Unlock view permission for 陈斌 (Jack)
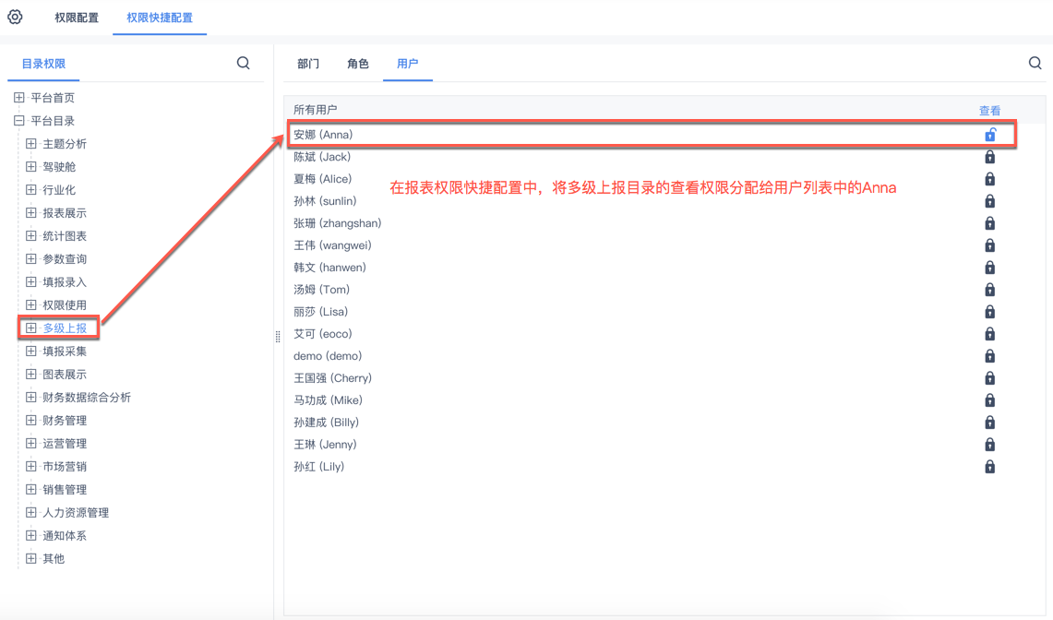1053x620 pixels. click(x=990, y=157)
